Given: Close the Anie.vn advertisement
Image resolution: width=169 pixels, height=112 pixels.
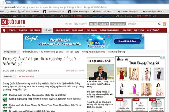Looking at the screenshot, I should click(164, 58).
